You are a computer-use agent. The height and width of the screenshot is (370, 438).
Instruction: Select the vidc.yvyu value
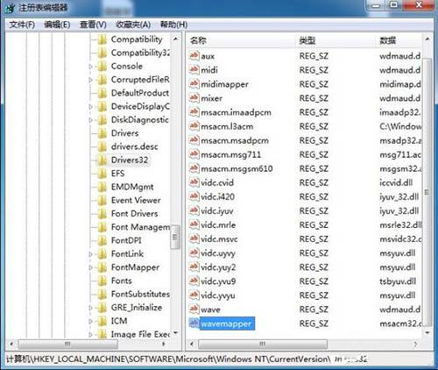217,295
